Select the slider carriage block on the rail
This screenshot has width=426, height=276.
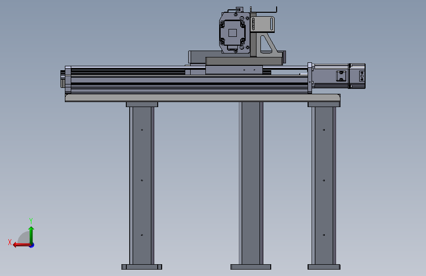(x=234, y=70)
